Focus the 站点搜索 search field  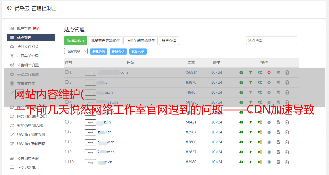272,41
